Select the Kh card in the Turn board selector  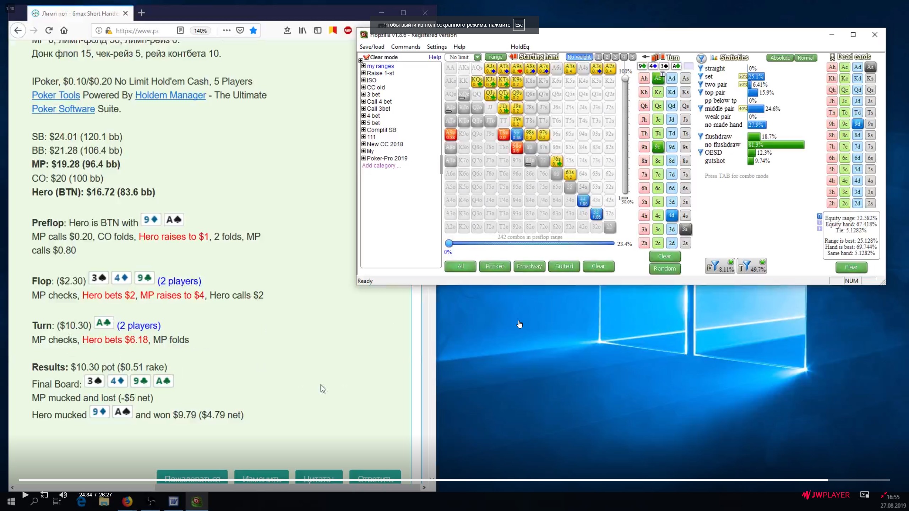[644, 92]
